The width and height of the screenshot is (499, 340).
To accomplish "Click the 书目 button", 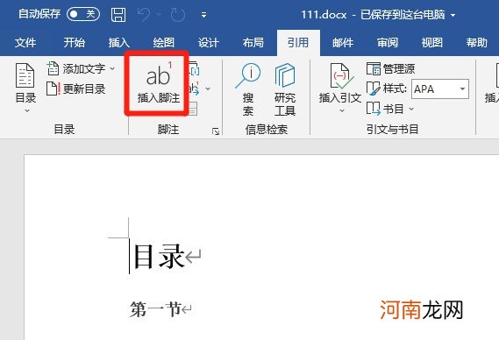I will click(385, 109).
